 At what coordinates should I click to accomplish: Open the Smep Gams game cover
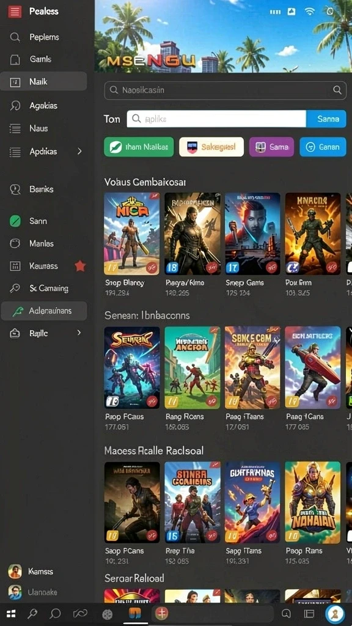[252, 234]
